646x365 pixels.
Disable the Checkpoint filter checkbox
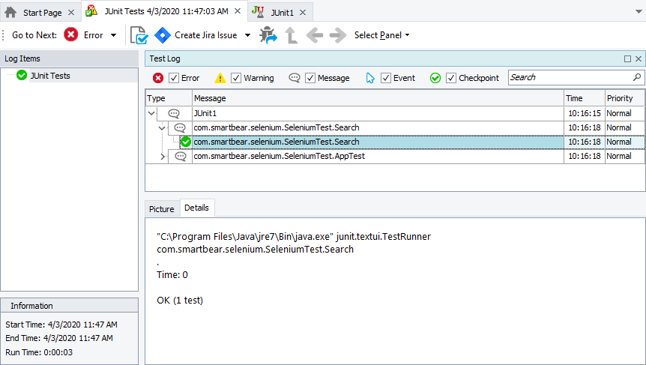451,78
